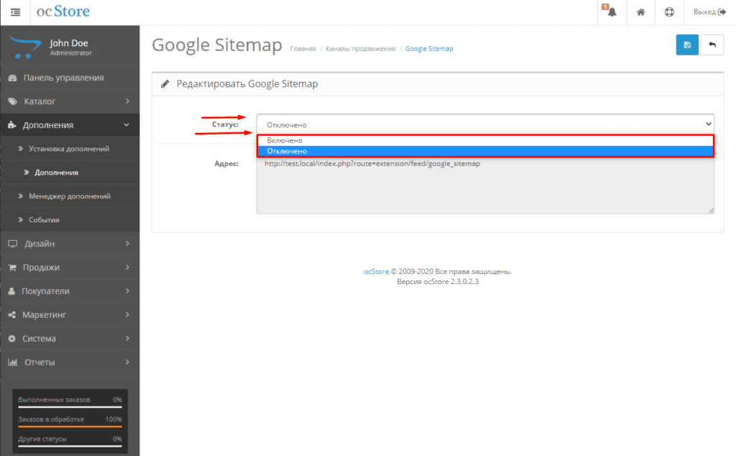
Task: Open the ocStore link in the footer
Action: tap(377, 271)
